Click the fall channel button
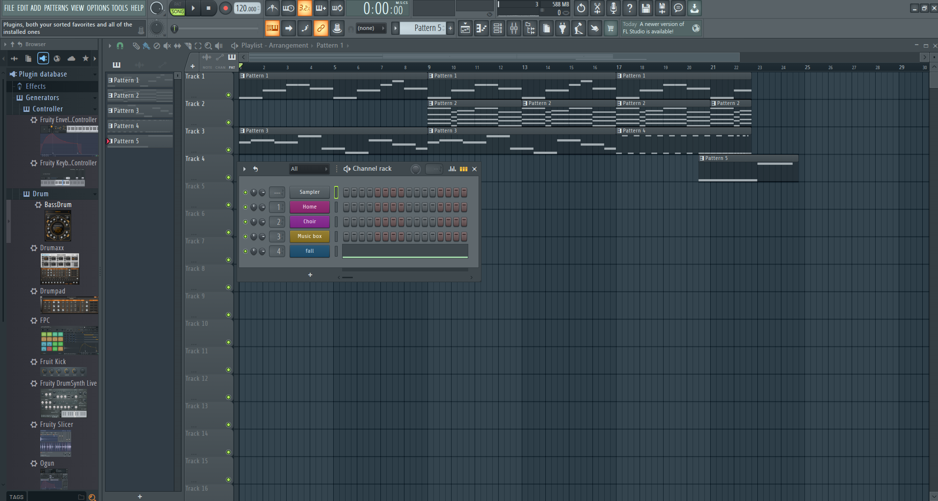 (x=310, y=251)
